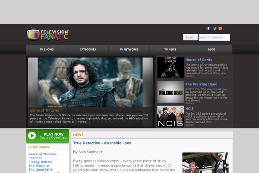Click more link under The Walking Dead
This screenshot has width=259, height=173.
click(x=190, y=103)
